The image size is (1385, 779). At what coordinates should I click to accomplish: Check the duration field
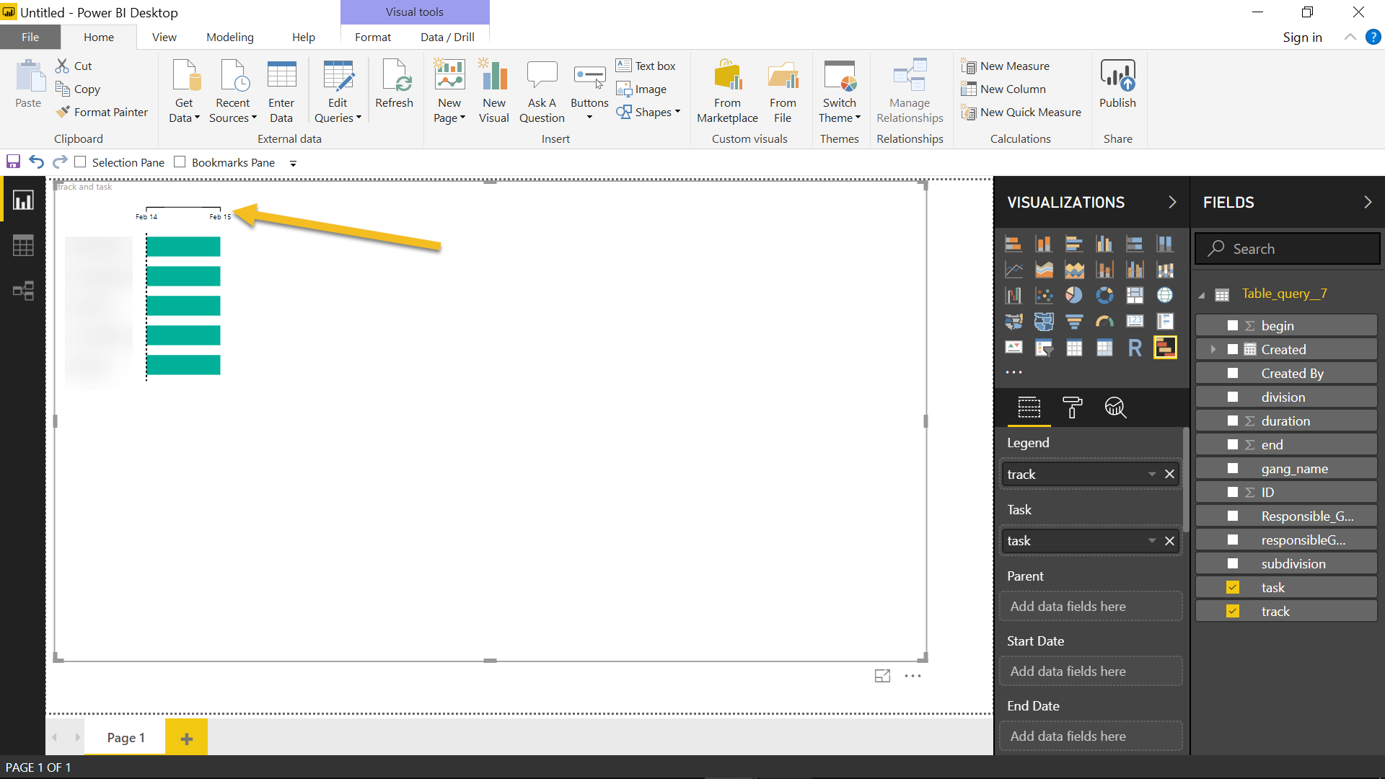pos(1233,421)
